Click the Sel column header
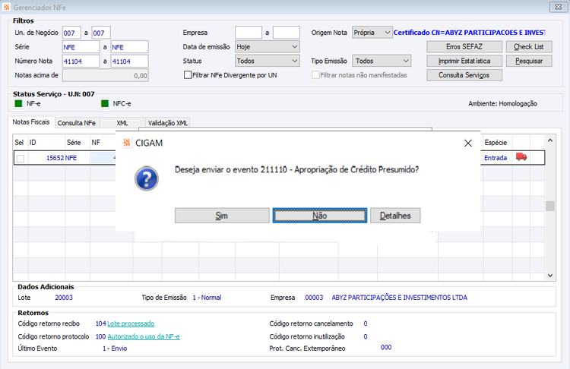The image size is (570, 369). pyautogui.click(x=19, y=143)
